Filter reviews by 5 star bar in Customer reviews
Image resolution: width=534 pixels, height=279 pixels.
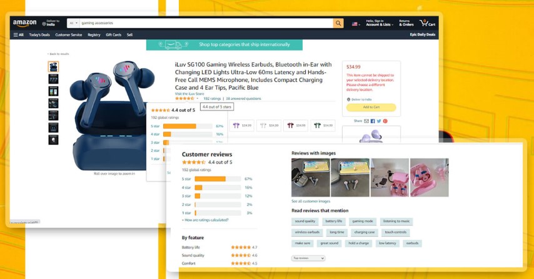coord(218,179)
